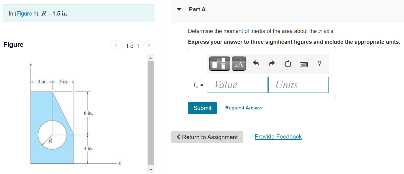
Task: Click the scrollbar up arrow in figure panel
Action: click(x=150, y=58)
